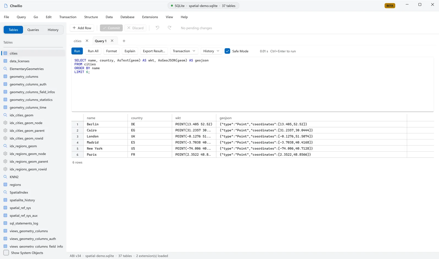Click inside the SQL query editor
The height and width of the screenshot is (259, 439).
(252, 84)
